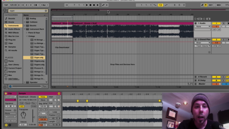This screenshot has width=229, height=129.
Task: Open Current Project under Places
Action: coord(15,68)
